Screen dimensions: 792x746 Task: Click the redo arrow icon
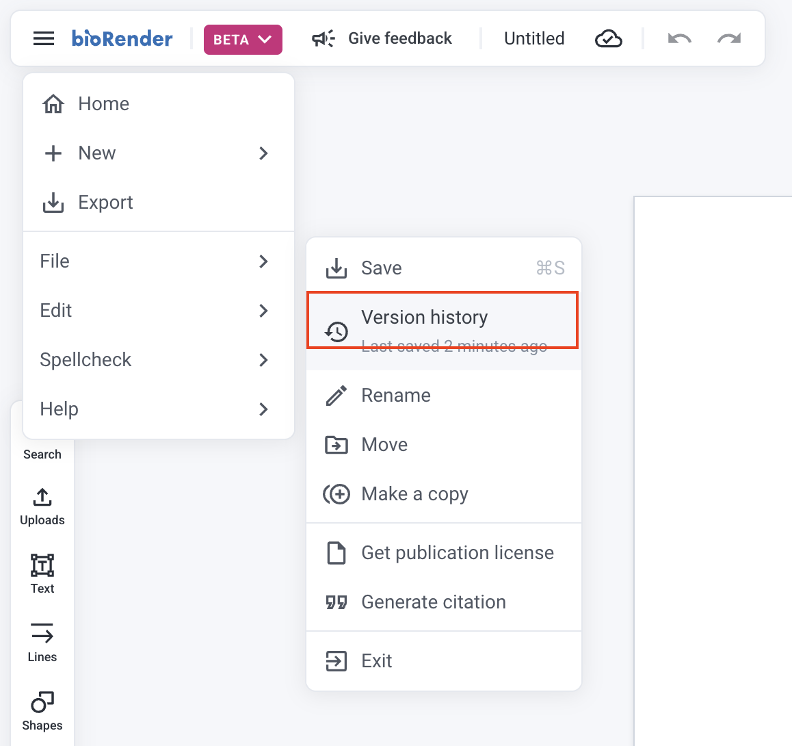point(729,39)
